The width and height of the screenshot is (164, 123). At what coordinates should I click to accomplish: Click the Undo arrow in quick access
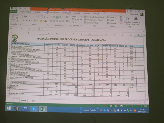click(x=20, y=8)
